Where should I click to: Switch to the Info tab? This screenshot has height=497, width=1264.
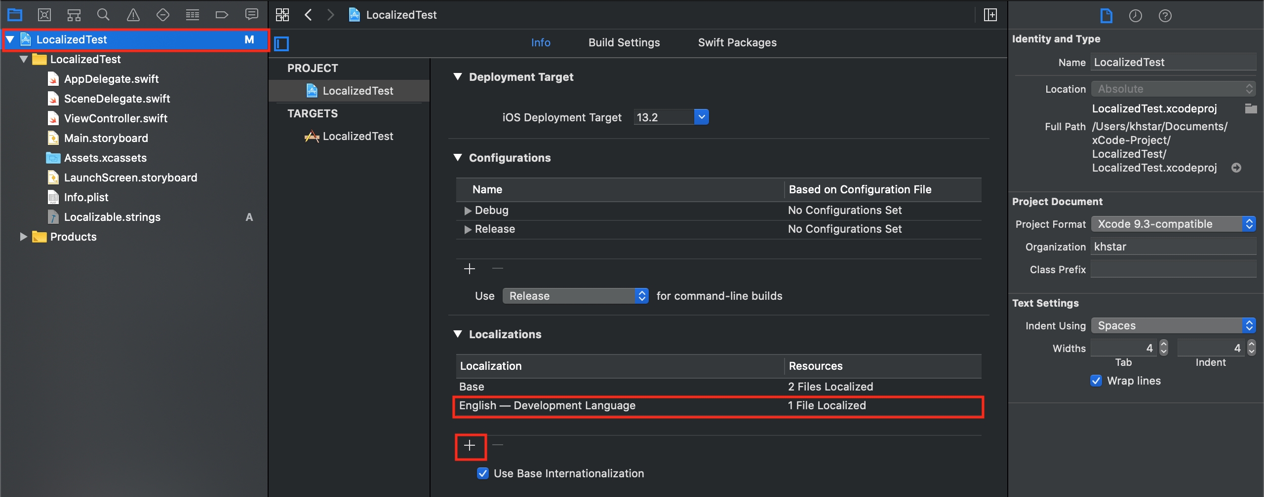pos(541,42)
